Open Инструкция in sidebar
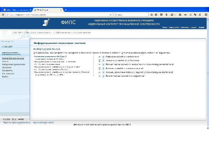The image size is (209, 157). tap(8, 74)
